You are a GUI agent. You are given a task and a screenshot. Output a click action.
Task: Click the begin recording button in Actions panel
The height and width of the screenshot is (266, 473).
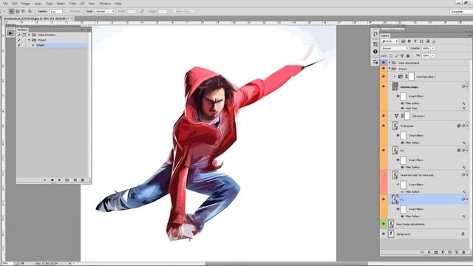[x=52, y=180]
